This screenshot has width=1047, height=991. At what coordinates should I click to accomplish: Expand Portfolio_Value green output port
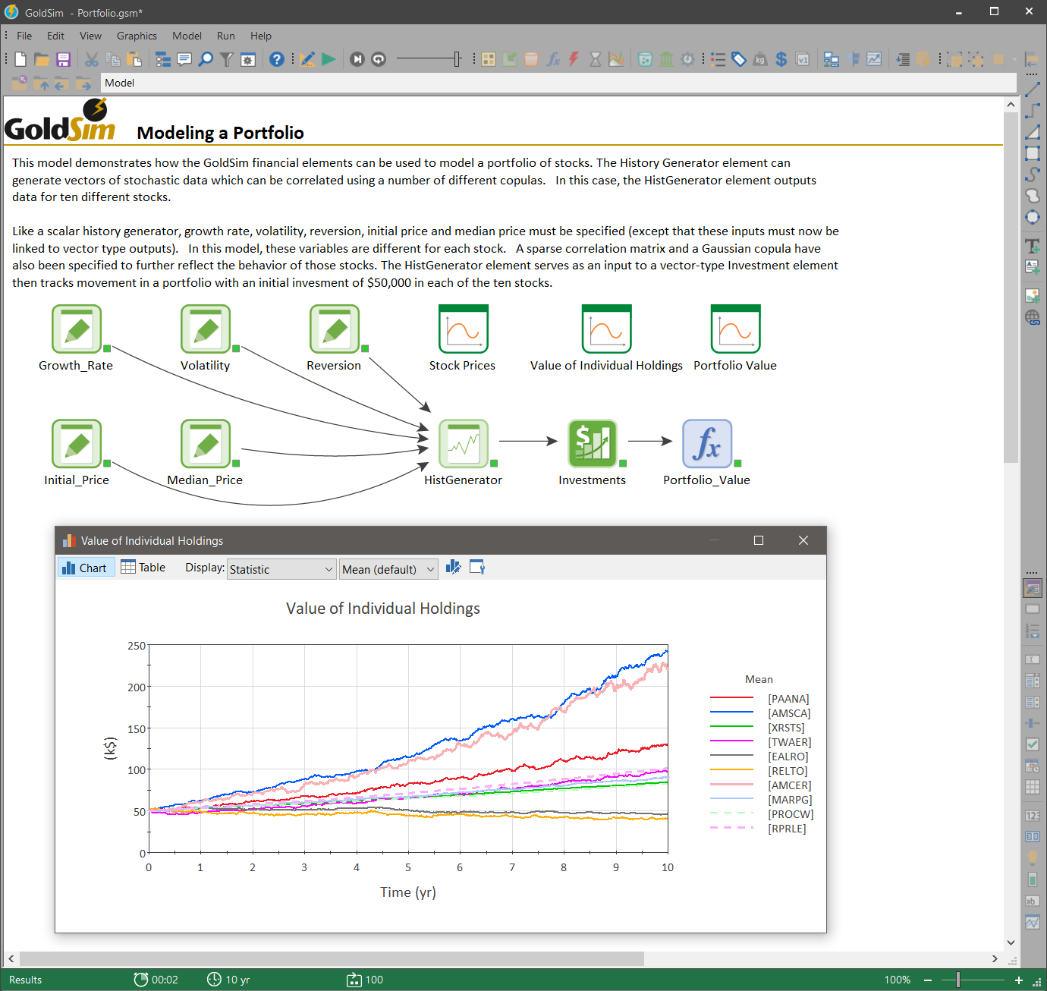click(737, 463)
